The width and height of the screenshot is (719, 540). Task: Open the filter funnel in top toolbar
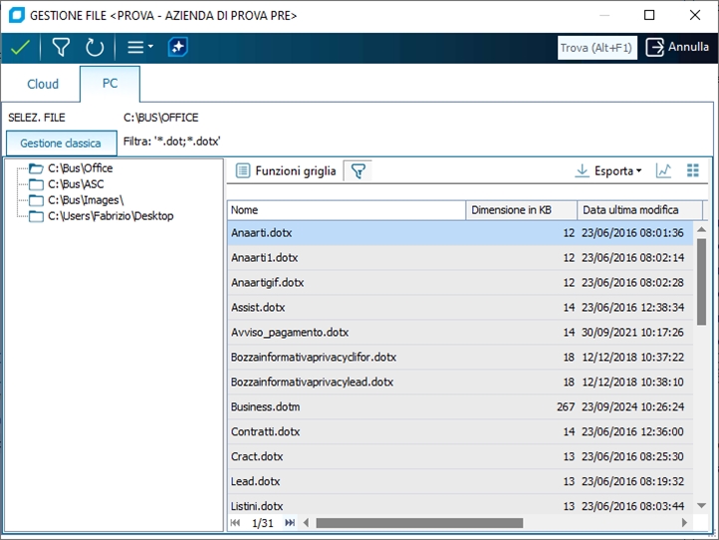(x=61, y=47)
